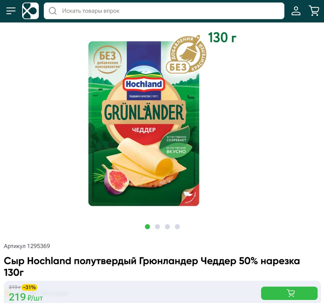Viewport: 324px width, 303px height.
Task: Open the Grünländer cheese product image
Action: point(144,123)
